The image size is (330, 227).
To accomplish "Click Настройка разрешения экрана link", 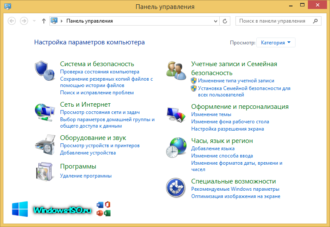I will tap(227, 129).
